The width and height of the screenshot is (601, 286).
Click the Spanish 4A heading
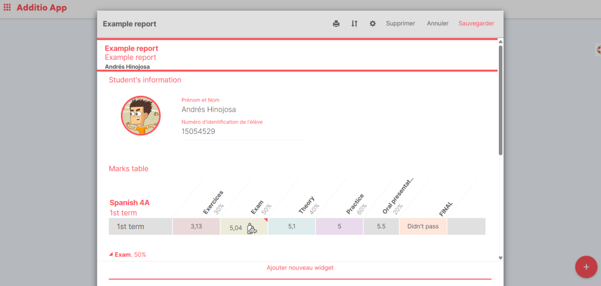(130, 203)
